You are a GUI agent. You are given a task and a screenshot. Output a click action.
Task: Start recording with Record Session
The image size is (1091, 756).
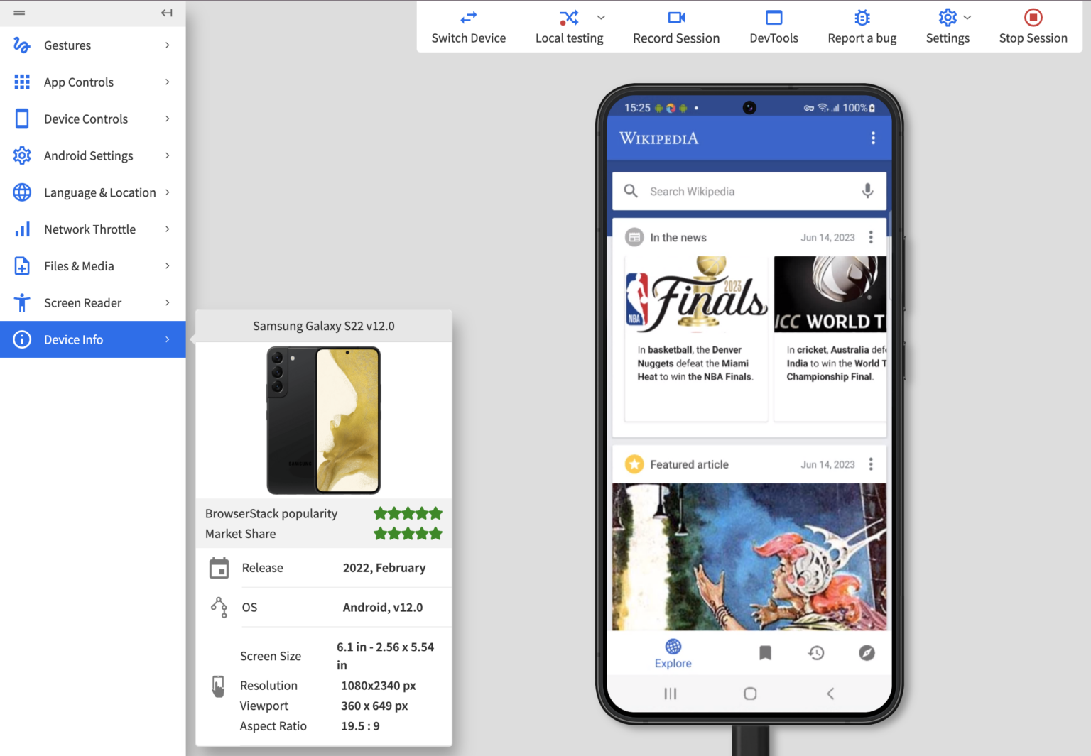point(675,26)
